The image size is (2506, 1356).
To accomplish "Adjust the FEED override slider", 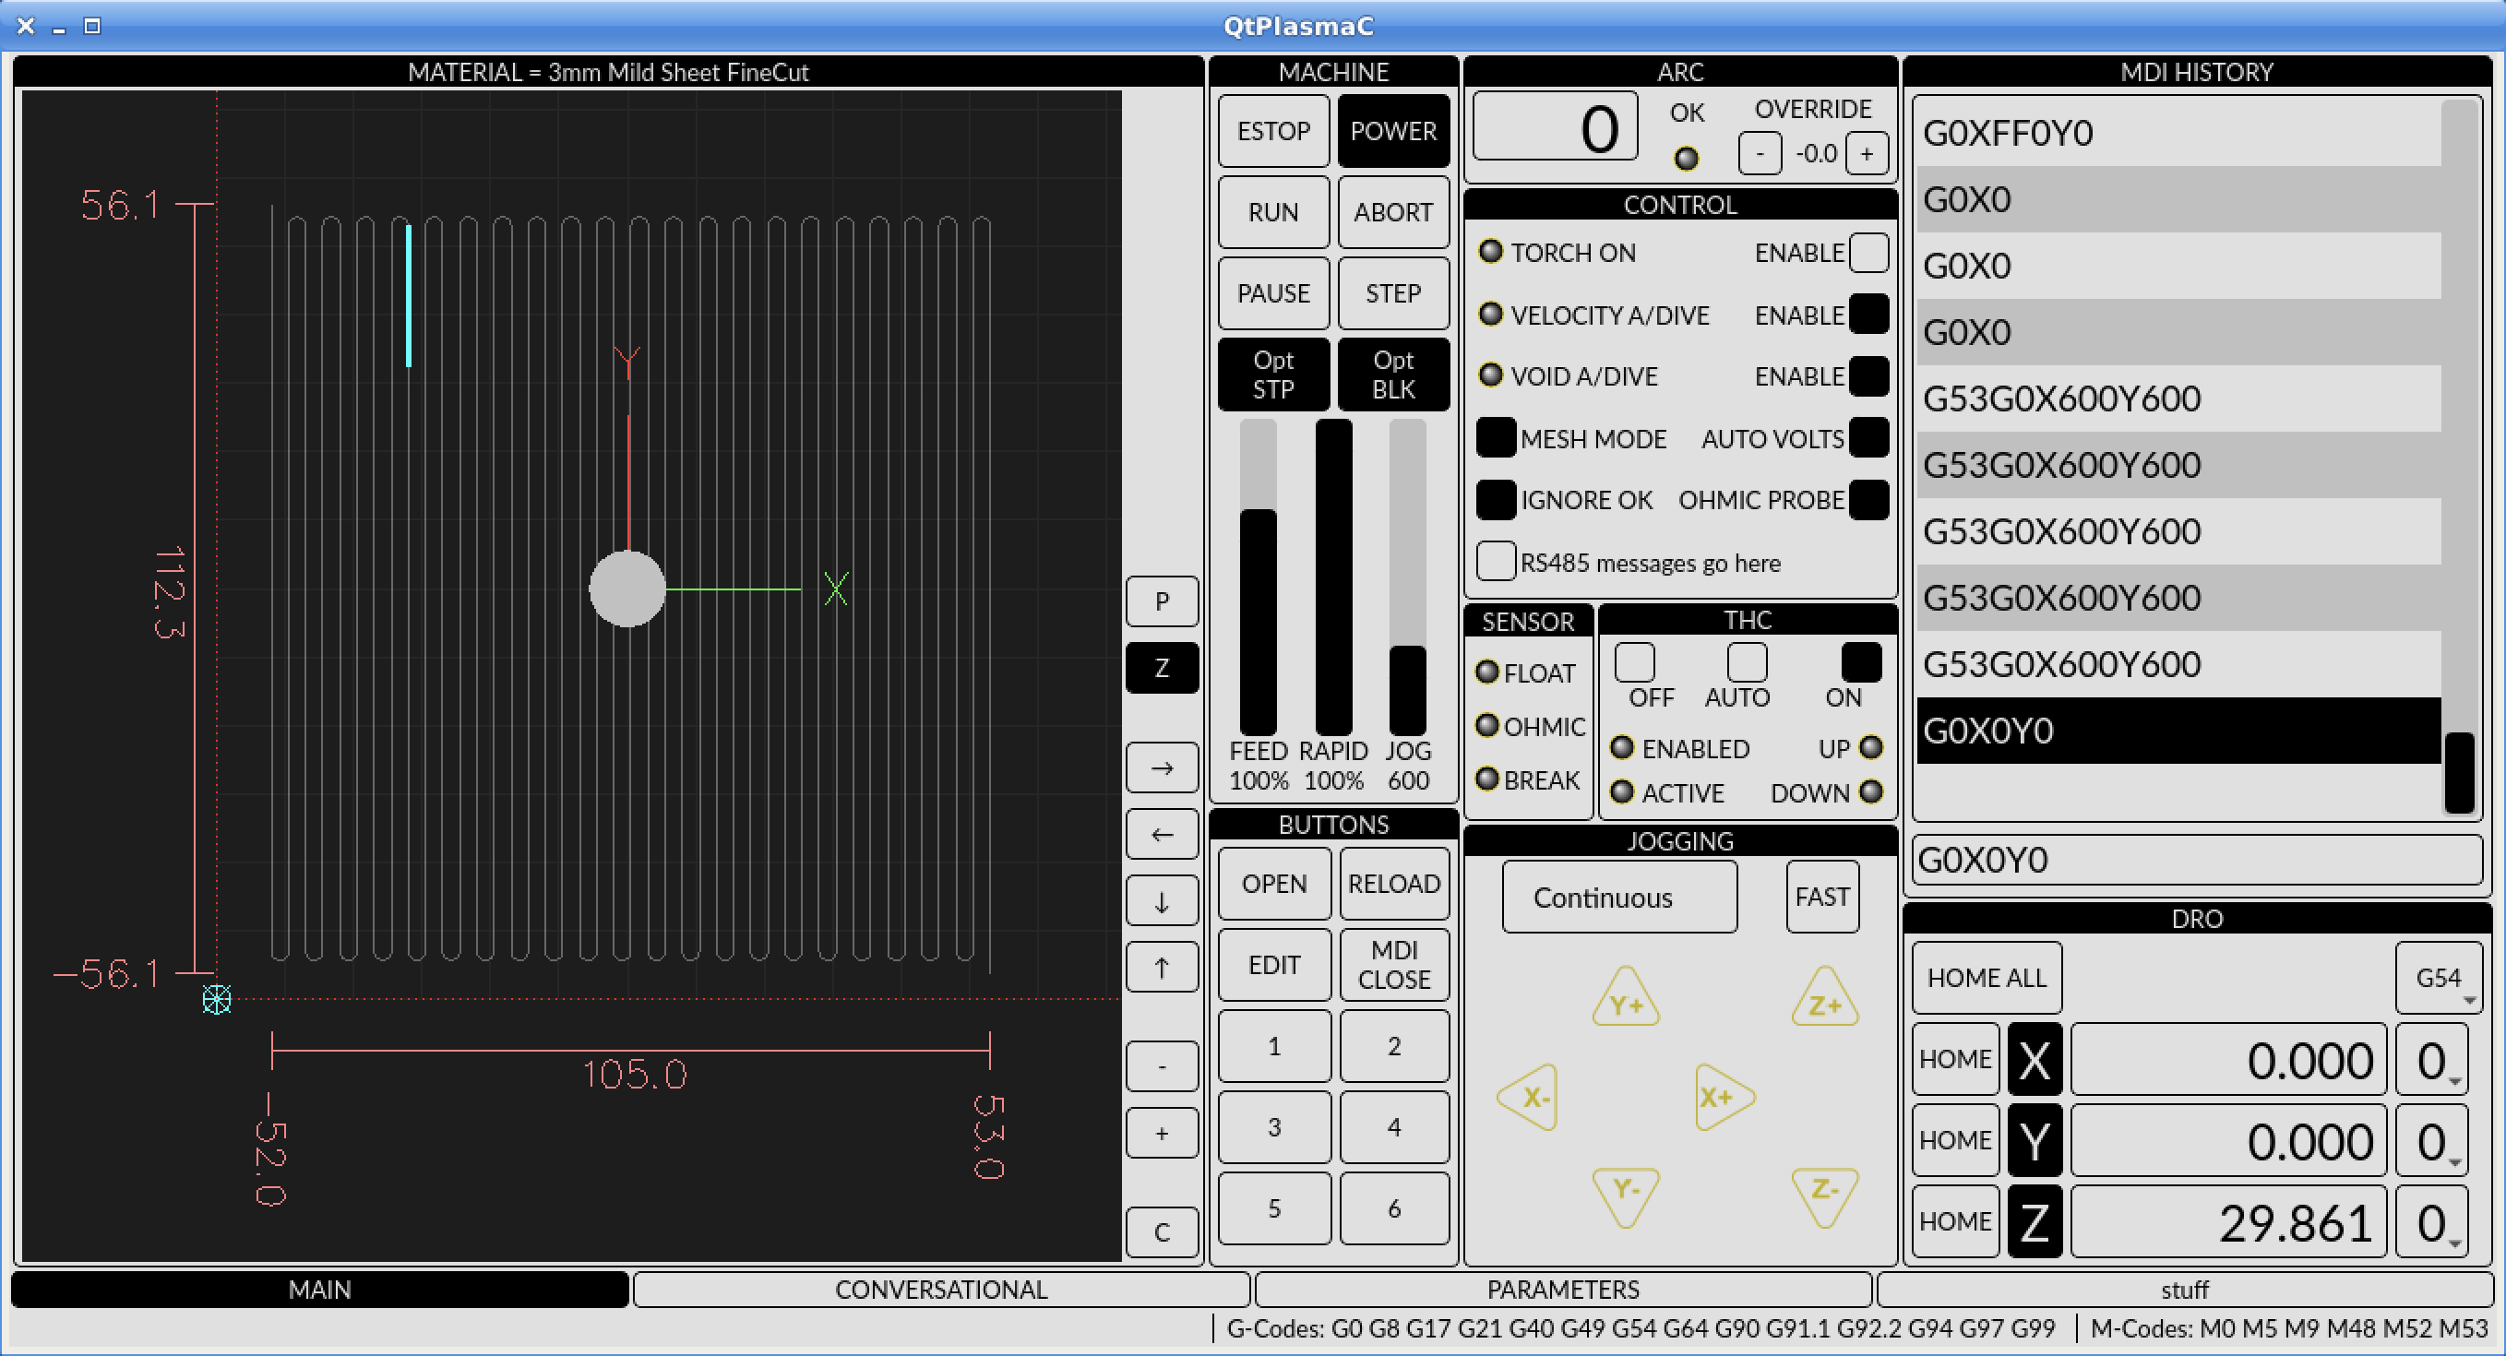I will point(1258,577).
